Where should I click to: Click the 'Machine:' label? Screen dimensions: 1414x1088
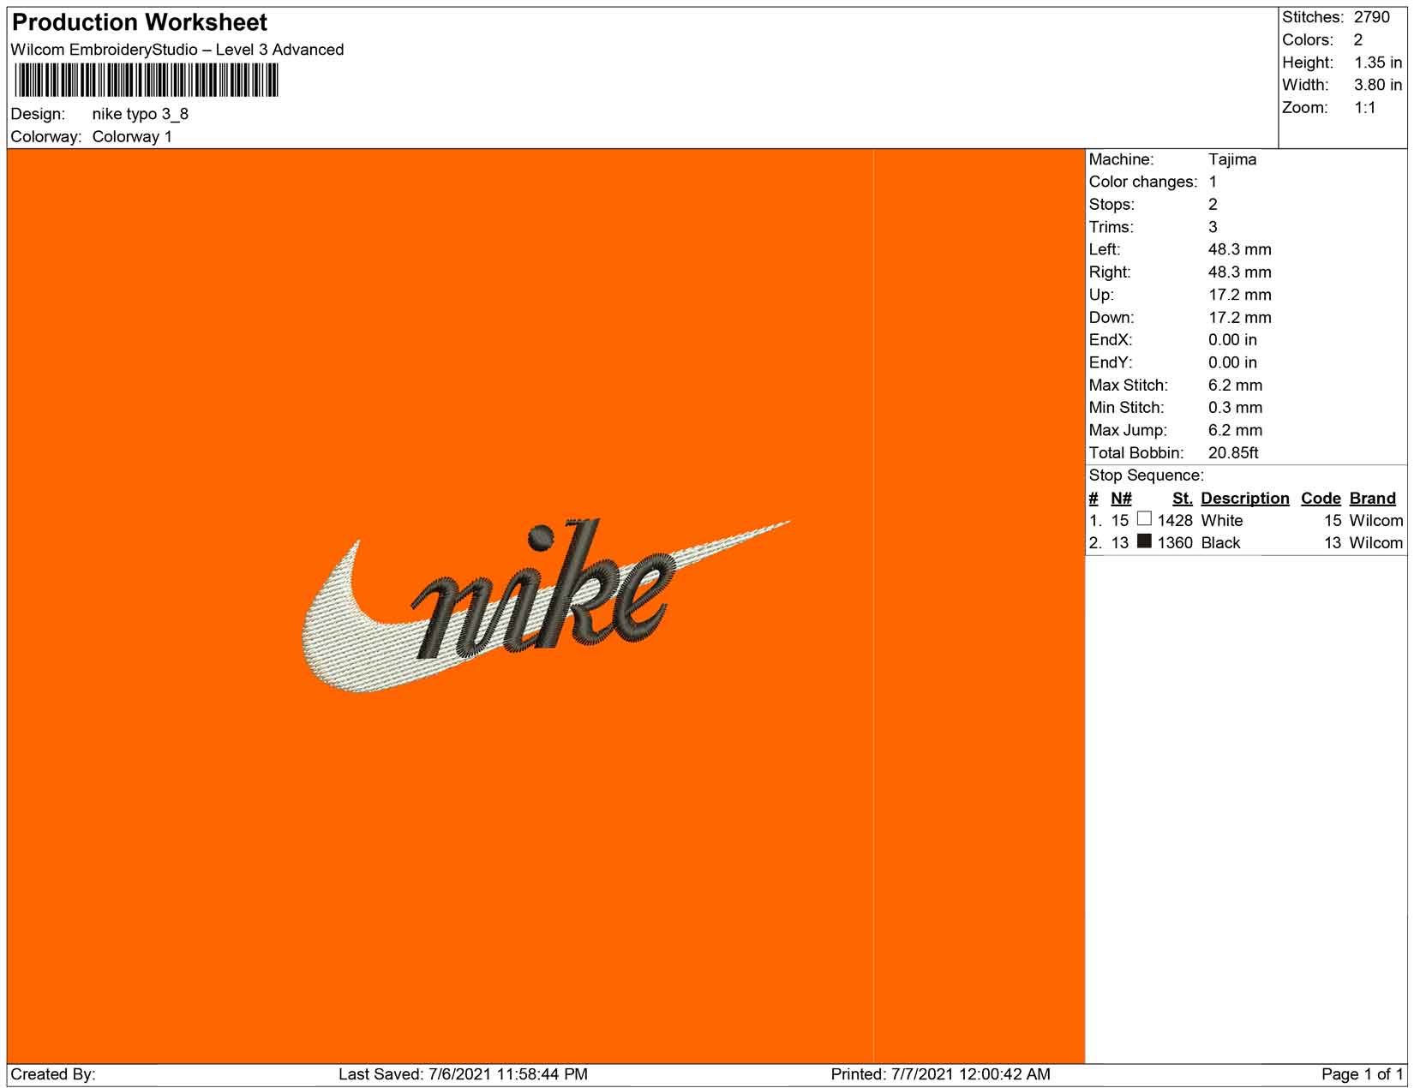[x=1122, y=159]
